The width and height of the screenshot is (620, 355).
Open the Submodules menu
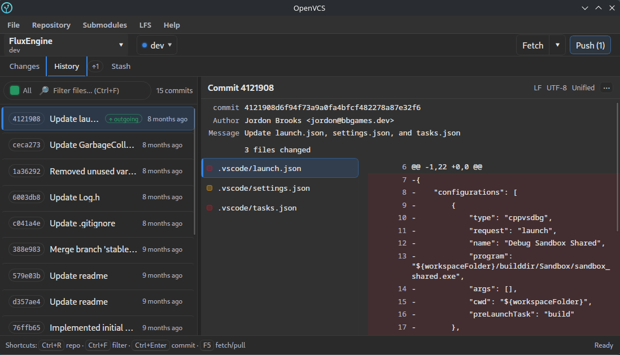coord(104,25)
